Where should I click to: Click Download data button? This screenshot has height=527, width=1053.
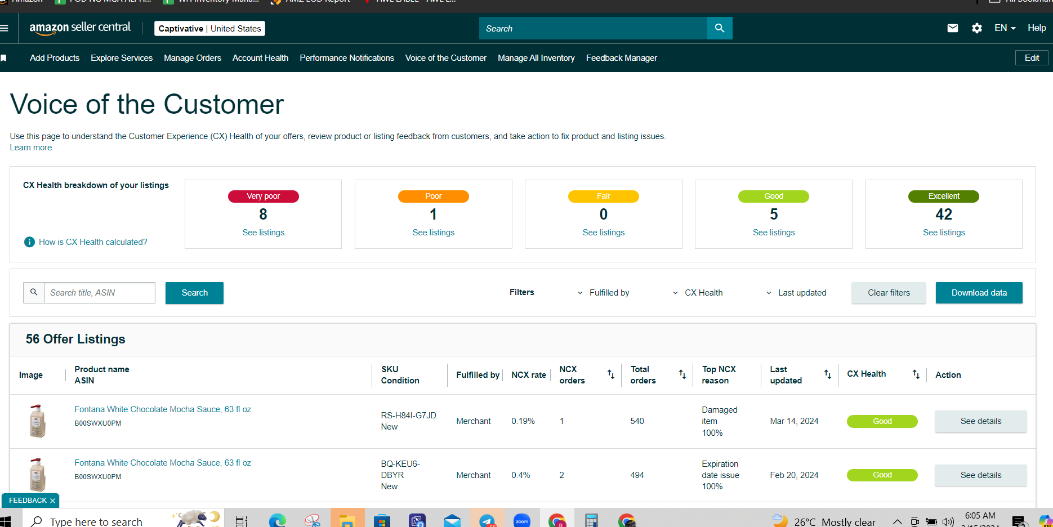point(979,293)
